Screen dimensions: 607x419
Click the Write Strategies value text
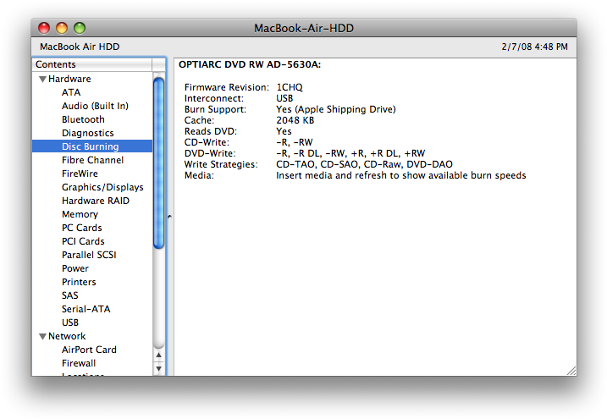tap(364, 164)
